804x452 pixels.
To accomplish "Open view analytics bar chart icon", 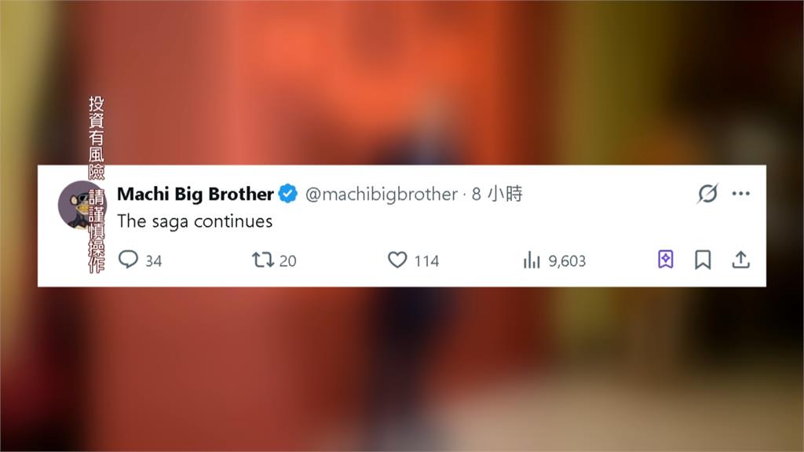I will [532, 261].
